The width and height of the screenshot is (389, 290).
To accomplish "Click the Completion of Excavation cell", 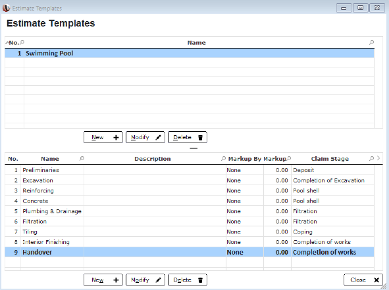I will 332,180.
